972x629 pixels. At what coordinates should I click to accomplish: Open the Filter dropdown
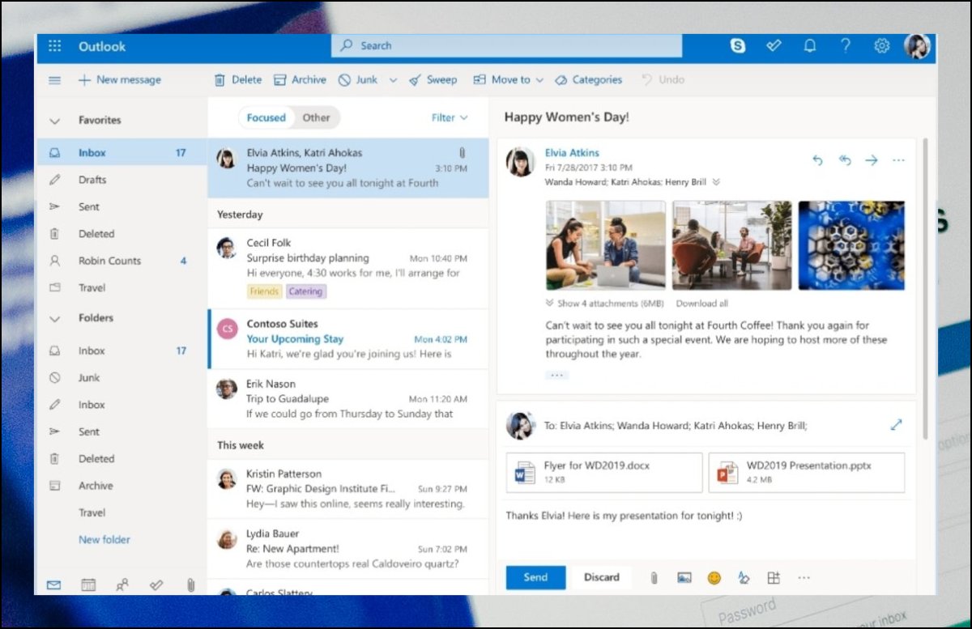point(450,117)
